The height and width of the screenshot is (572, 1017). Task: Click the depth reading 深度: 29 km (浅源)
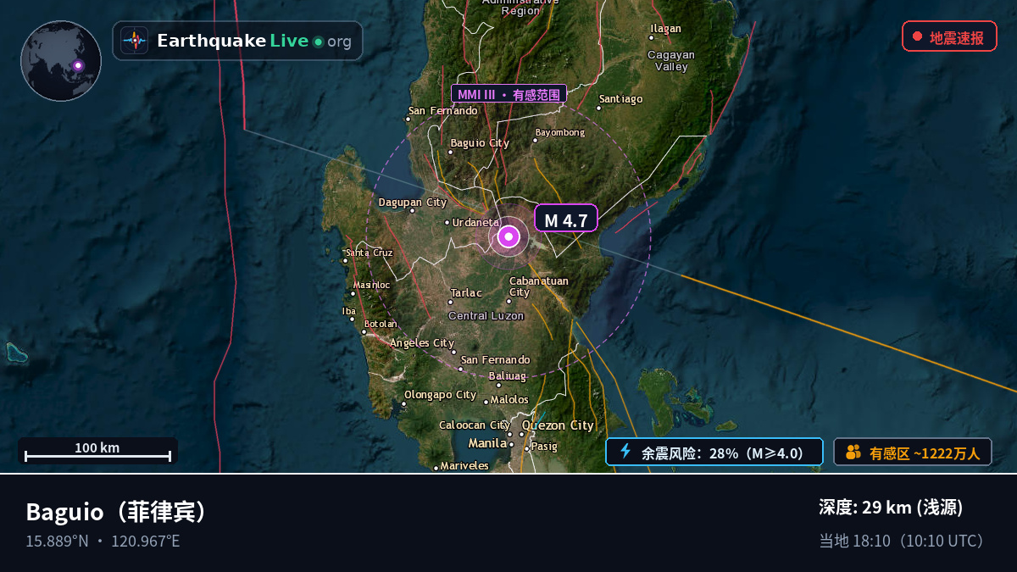[891, 508]
